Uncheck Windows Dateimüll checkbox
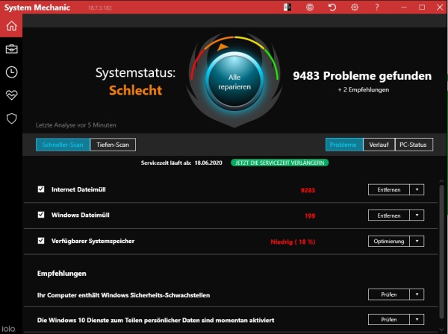 (41, 215)
